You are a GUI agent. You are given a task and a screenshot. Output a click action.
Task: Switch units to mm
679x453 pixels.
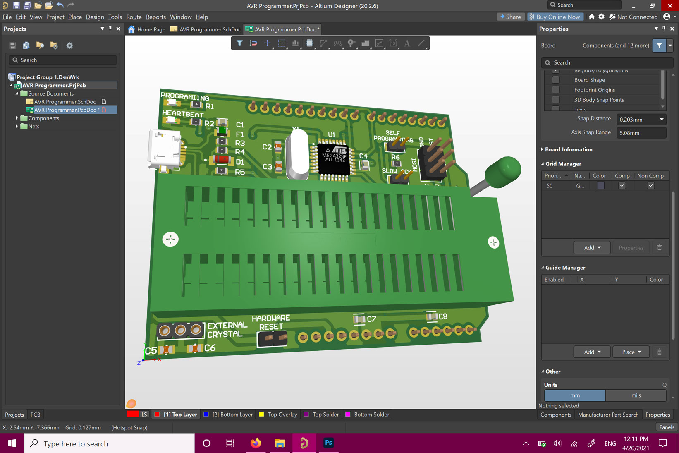click(575, 395)
